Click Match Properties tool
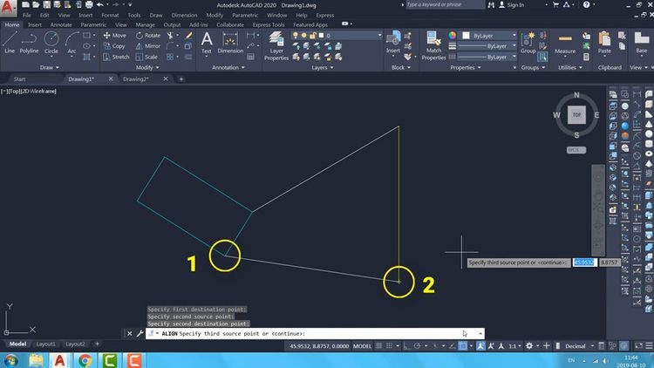This screenshot has height=368, width=654. pyautogui.click(x=433, y=46)
